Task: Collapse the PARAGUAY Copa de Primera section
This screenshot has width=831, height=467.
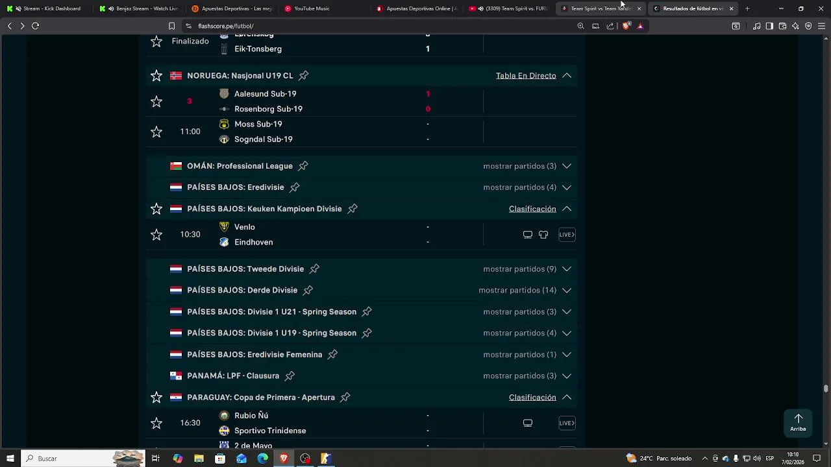Action: [x=567, y=398]
